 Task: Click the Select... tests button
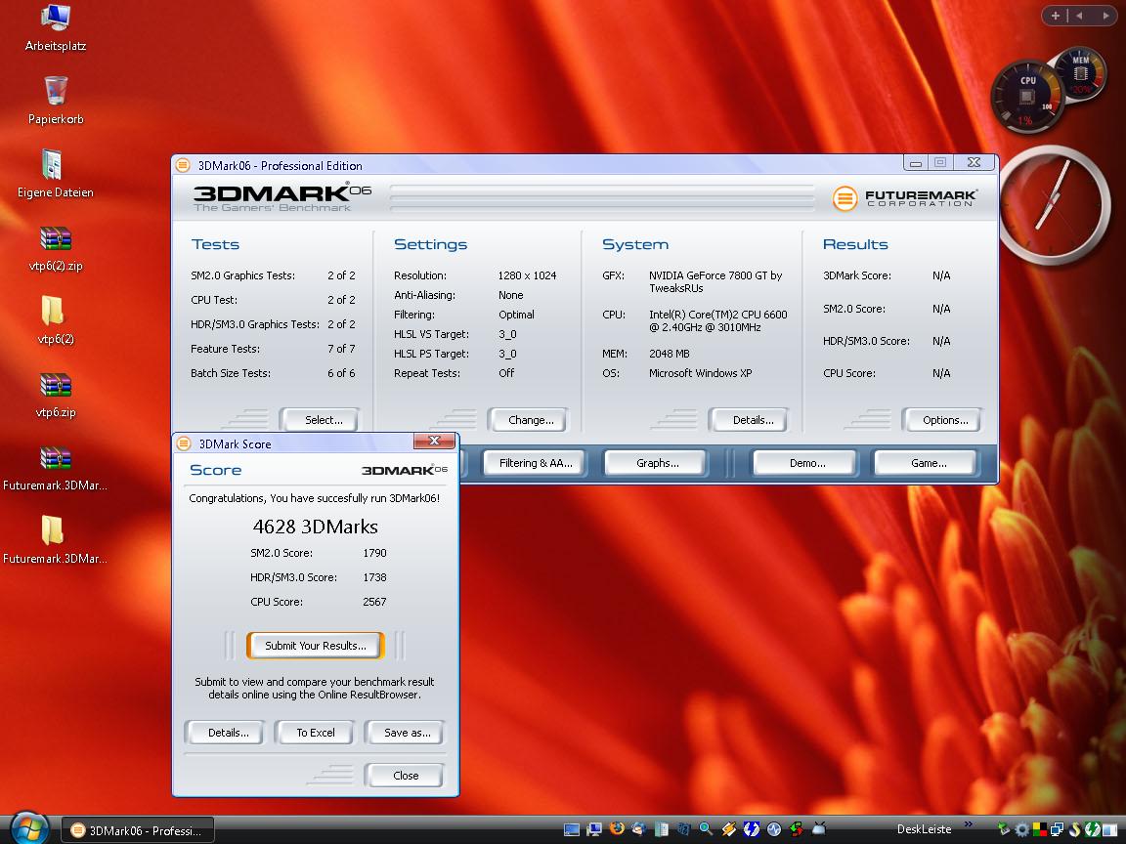pos(320,420)
